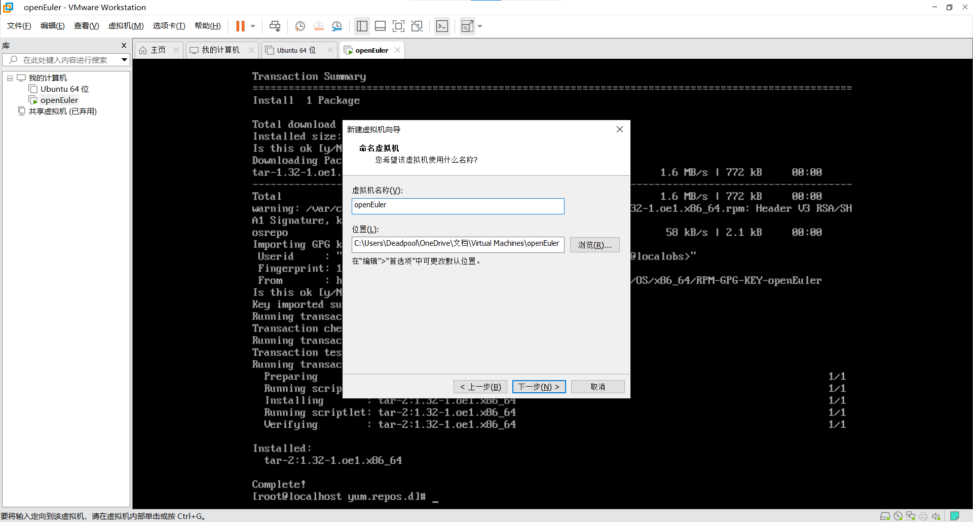Click the sound device status icon

pyautogui.click(x=936, y=516)
